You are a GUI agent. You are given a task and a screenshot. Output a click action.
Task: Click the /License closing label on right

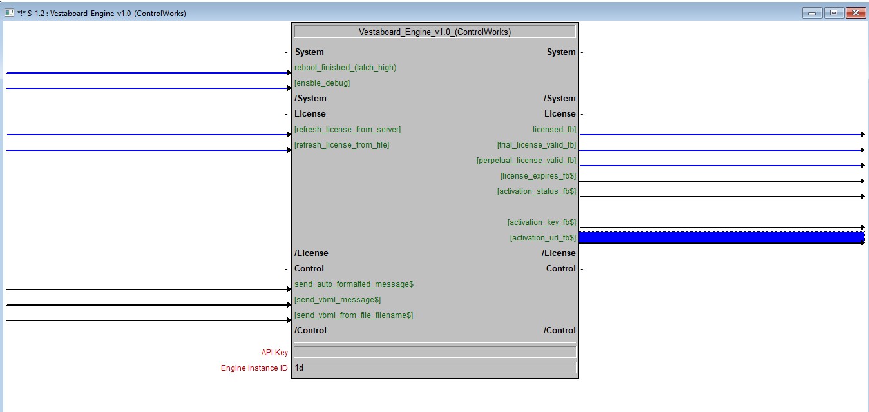tap(559, 253)
